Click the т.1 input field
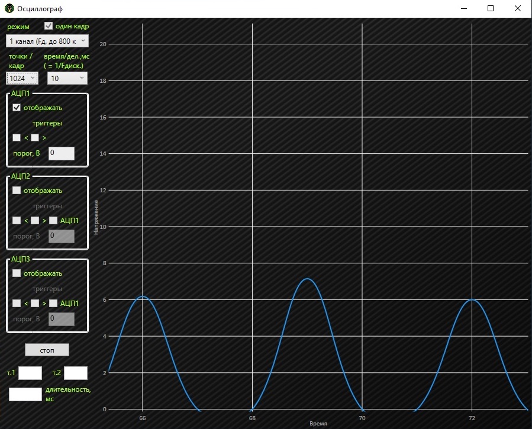The height and width of the screenshot is (429, 532). (30, 373)
